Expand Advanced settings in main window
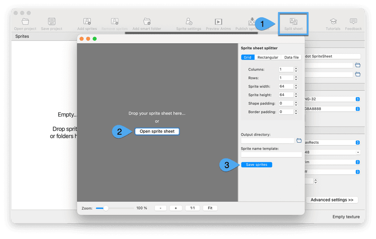376x239 pixels. click(x=332, y=200)
